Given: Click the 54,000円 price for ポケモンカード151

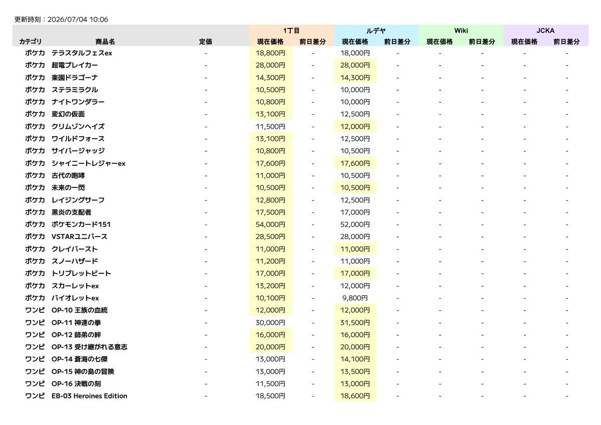Looking at the screenshot, I should tap(270, 225).
